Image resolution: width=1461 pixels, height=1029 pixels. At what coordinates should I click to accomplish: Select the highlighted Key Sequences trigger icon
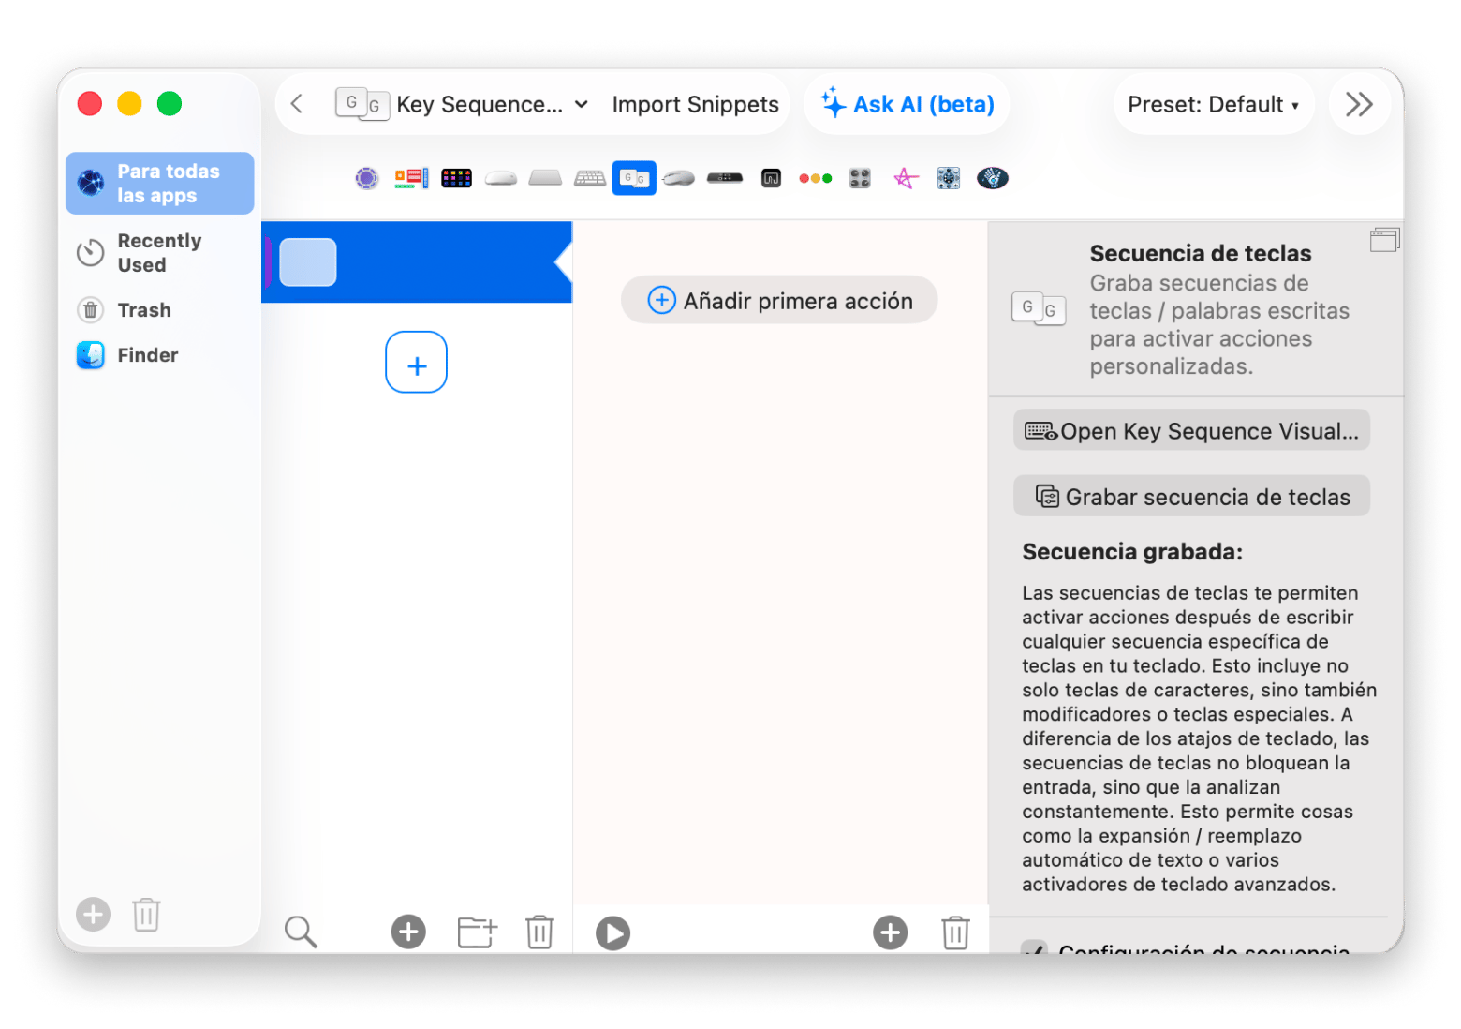[x=634, y=178]
